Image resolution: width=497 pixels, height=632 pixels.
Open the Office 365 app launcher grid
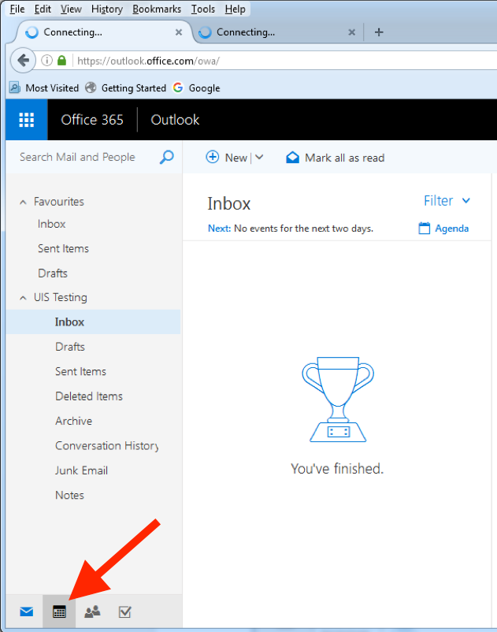(x=27, y=120)
